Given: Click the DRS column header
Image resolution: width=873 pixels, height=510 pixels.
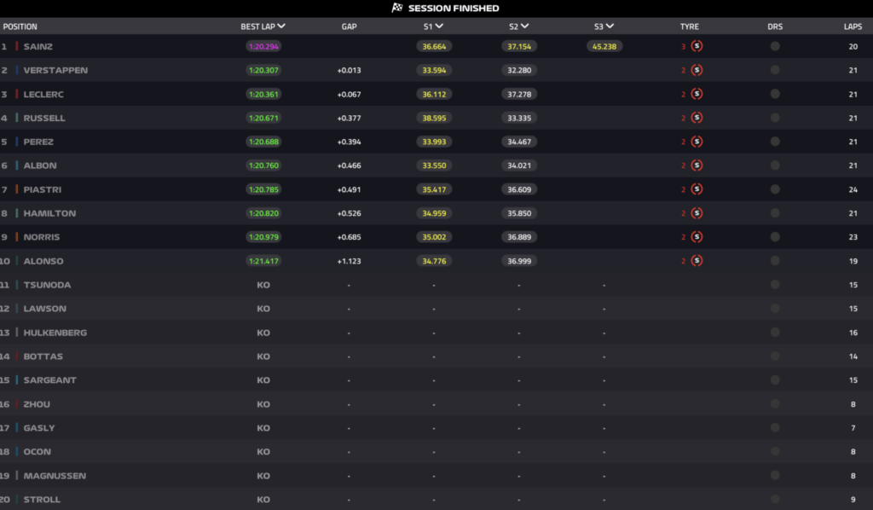Looking at the screenshot, I should (x=775, y=26).
